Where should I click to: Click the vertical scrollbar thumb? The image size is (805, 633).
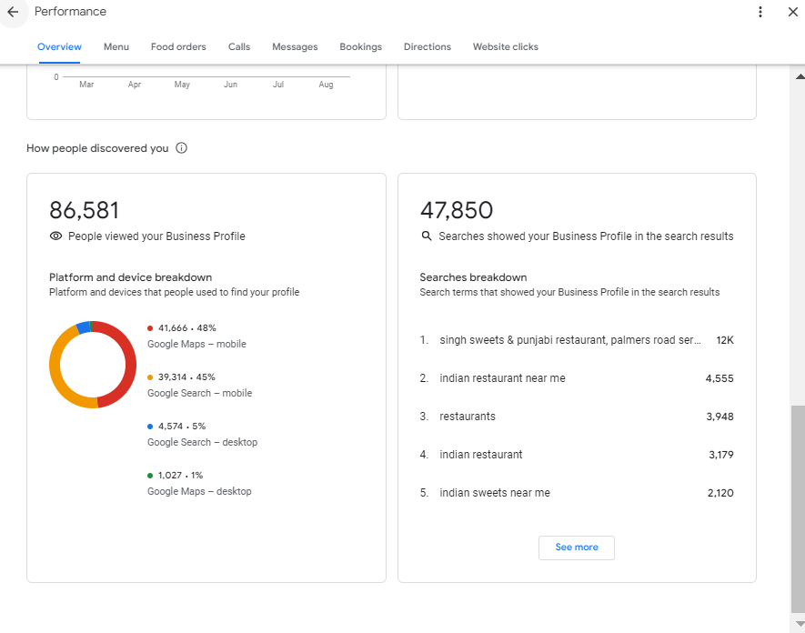(798, 507)
